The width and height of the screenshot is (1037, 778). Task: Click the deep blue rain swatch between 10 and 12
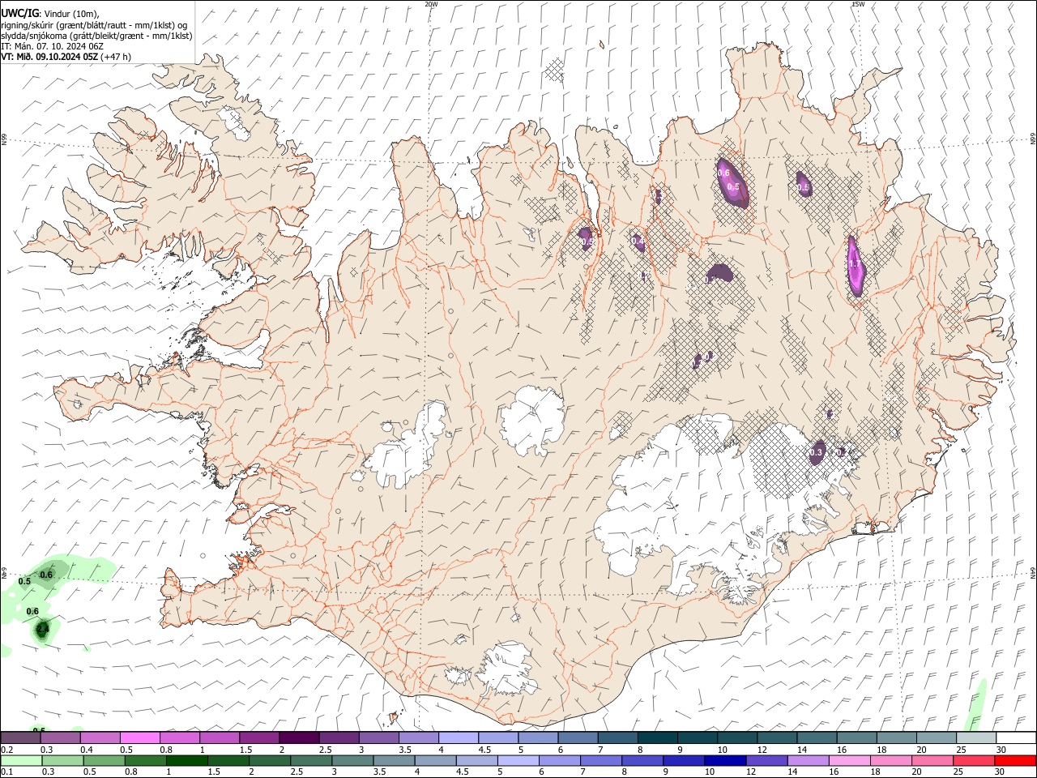tap(725, 760)
